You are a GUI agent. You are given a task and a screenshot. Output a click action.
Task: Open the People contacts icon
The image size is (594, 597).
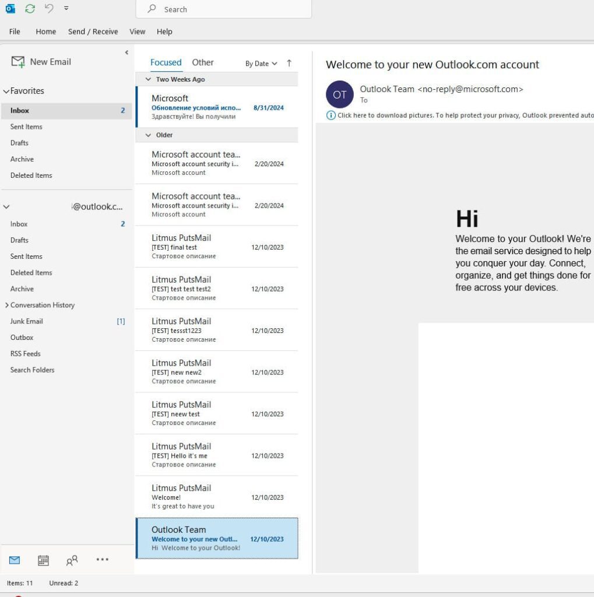72,560
